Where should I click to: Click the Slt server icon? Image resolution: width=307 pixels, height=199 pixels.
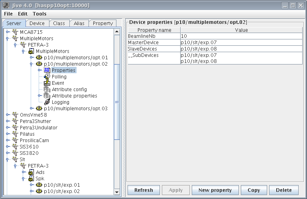[15, 159]
